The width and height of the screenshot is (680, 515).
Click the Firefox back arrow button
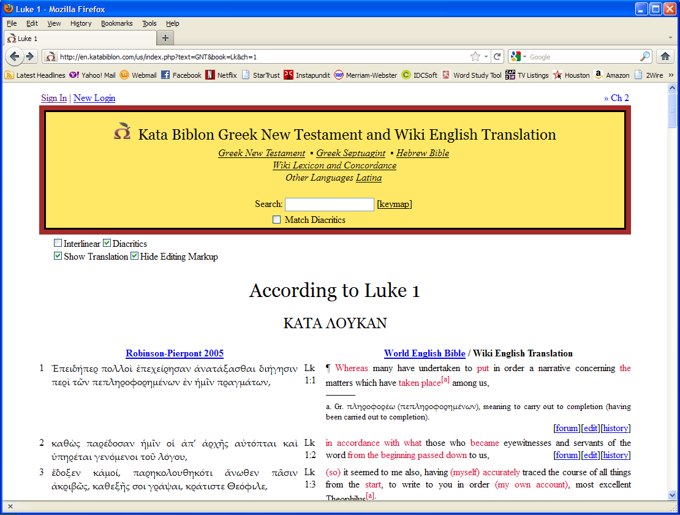coord(15,56)
